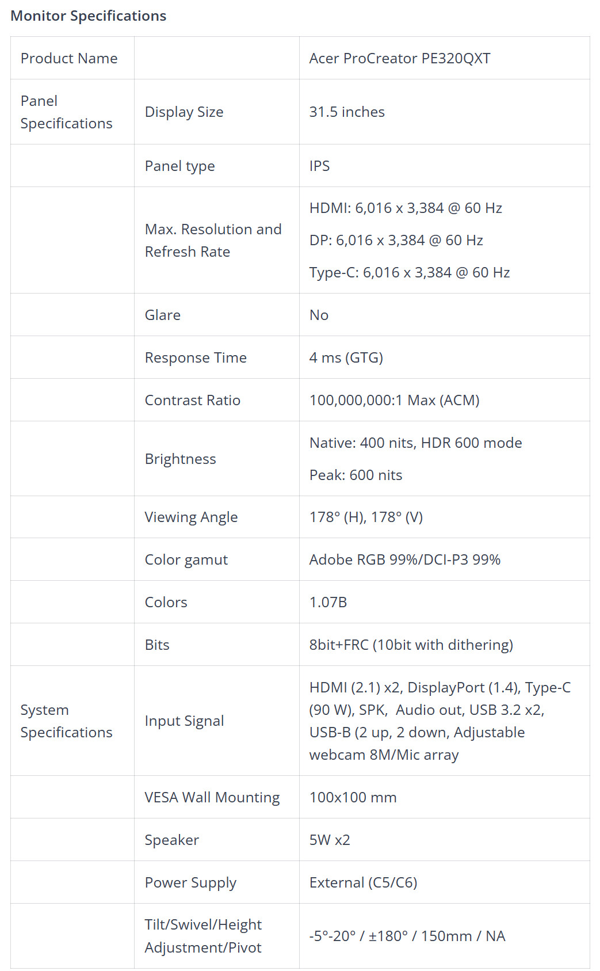Select the Acer ProCreator PE320QXT product name

click(x=400, y=58)
